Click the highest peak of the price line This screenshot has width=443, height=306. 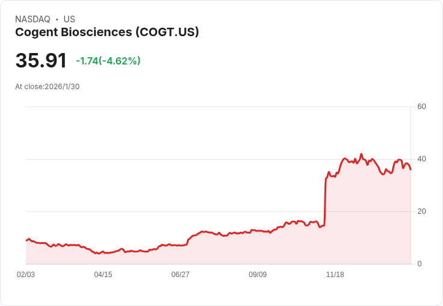click(361, 154)
